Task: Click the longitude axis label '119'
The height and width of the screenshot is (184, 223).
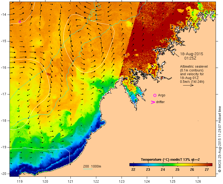Action: pyautogui.click(x=20, y=181)
